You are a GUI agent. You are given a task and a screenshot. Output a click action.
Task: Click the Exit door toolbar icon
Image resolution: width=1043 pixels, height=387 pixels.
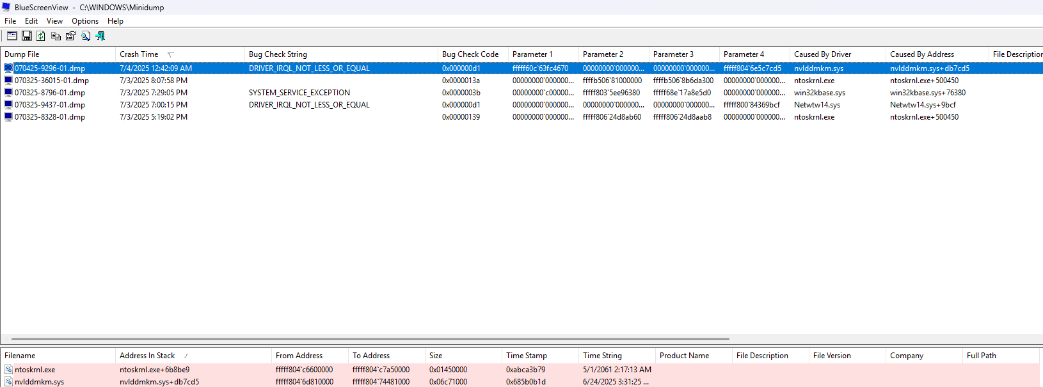100,36
